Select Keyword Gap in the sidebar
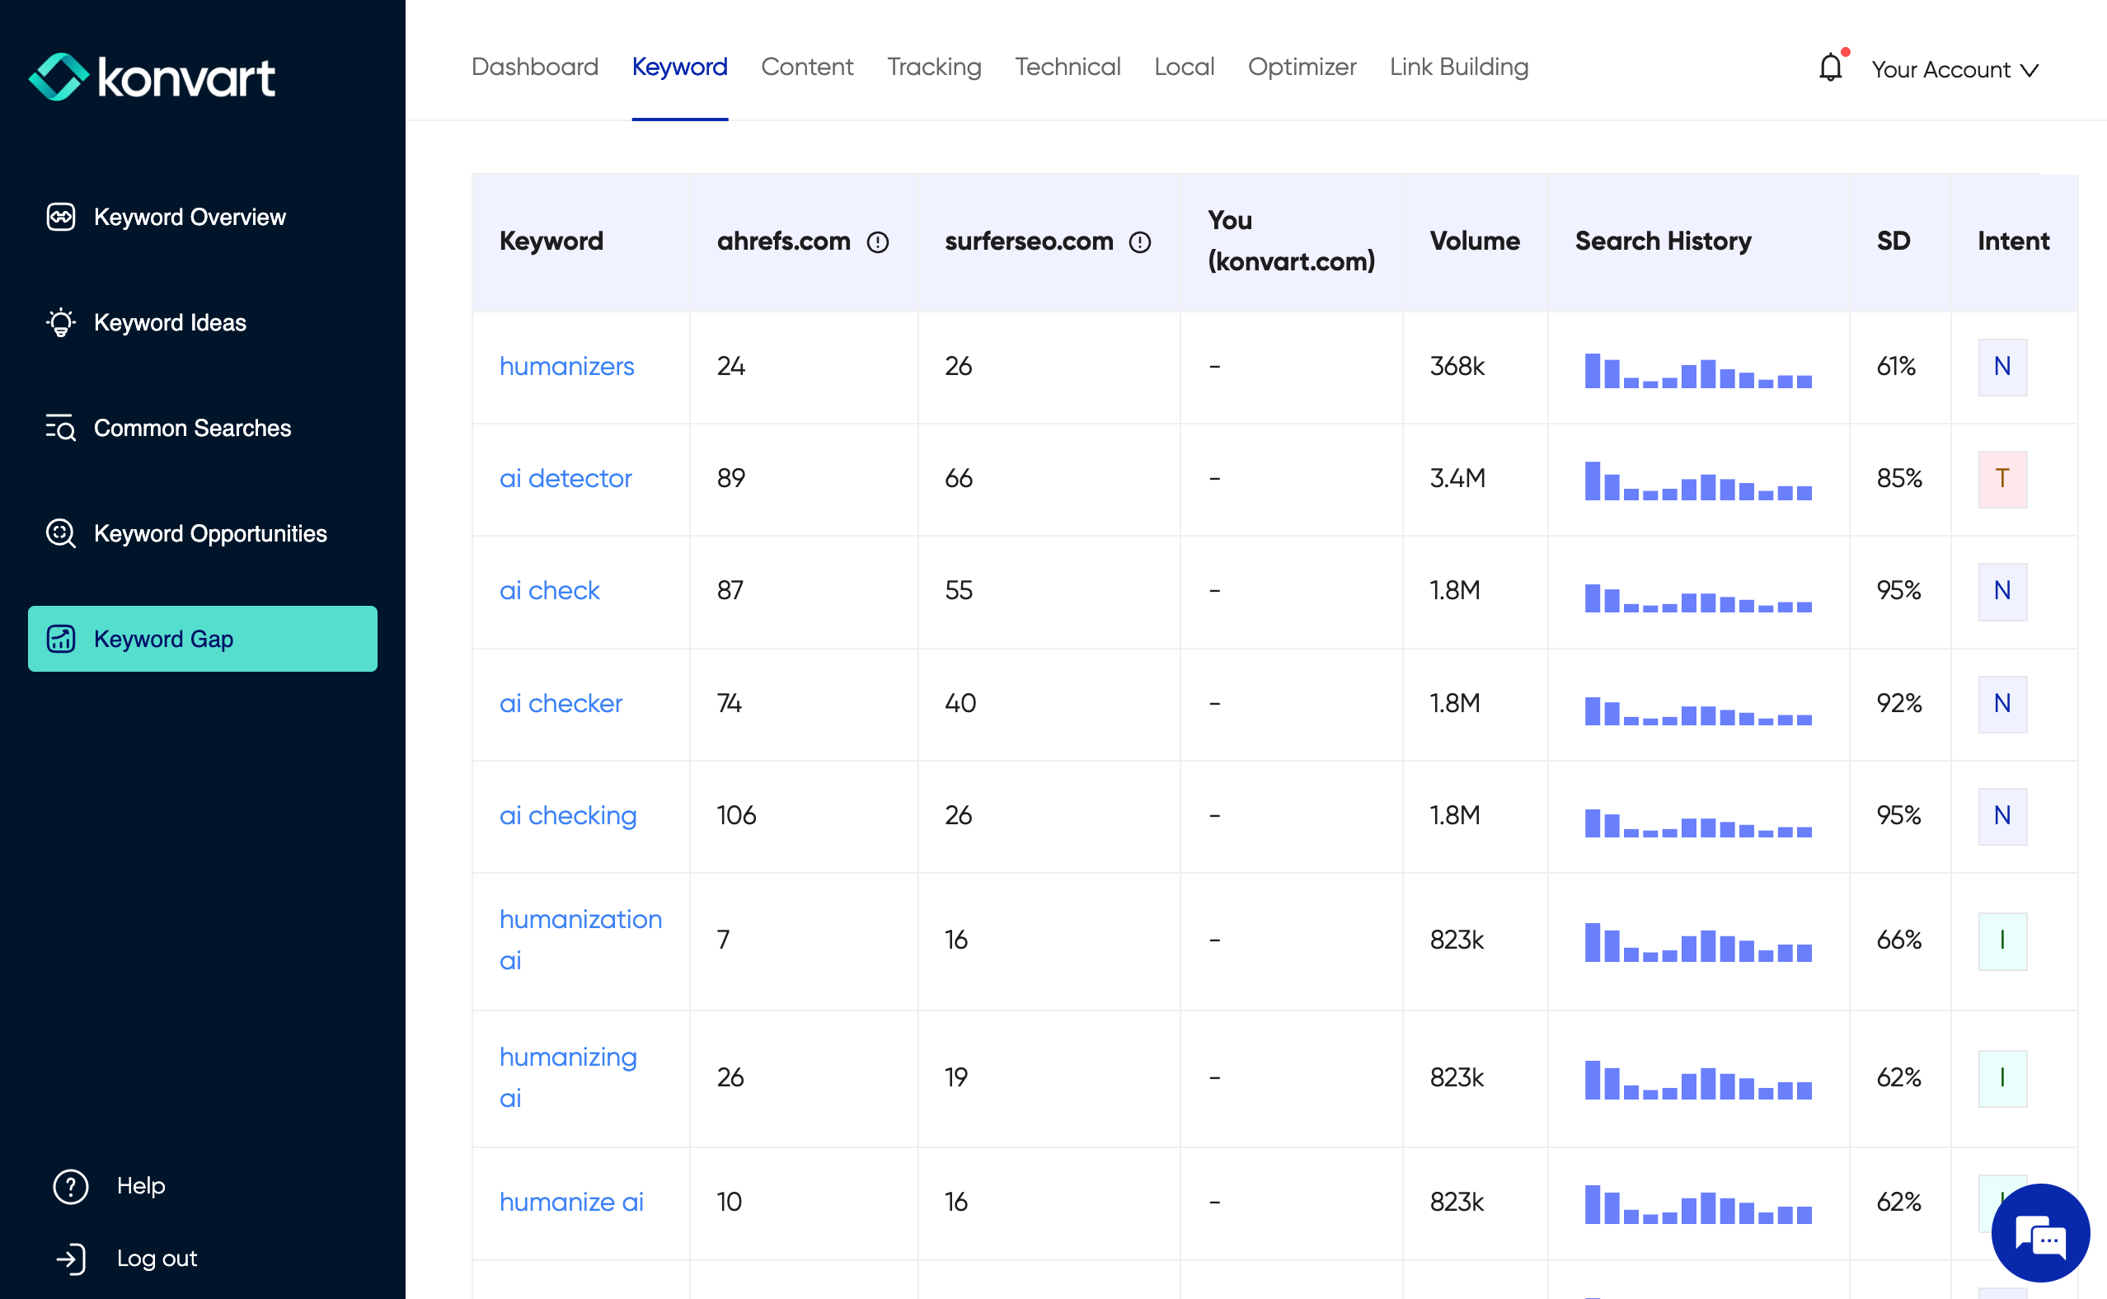 click(x=203, y=638)
